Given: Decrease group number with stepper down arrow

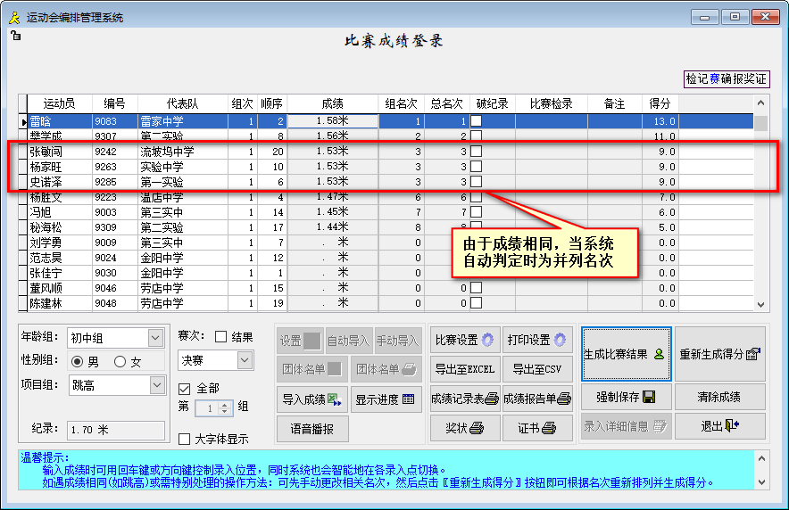Looking at the screenshot, I should click(225, 411).
